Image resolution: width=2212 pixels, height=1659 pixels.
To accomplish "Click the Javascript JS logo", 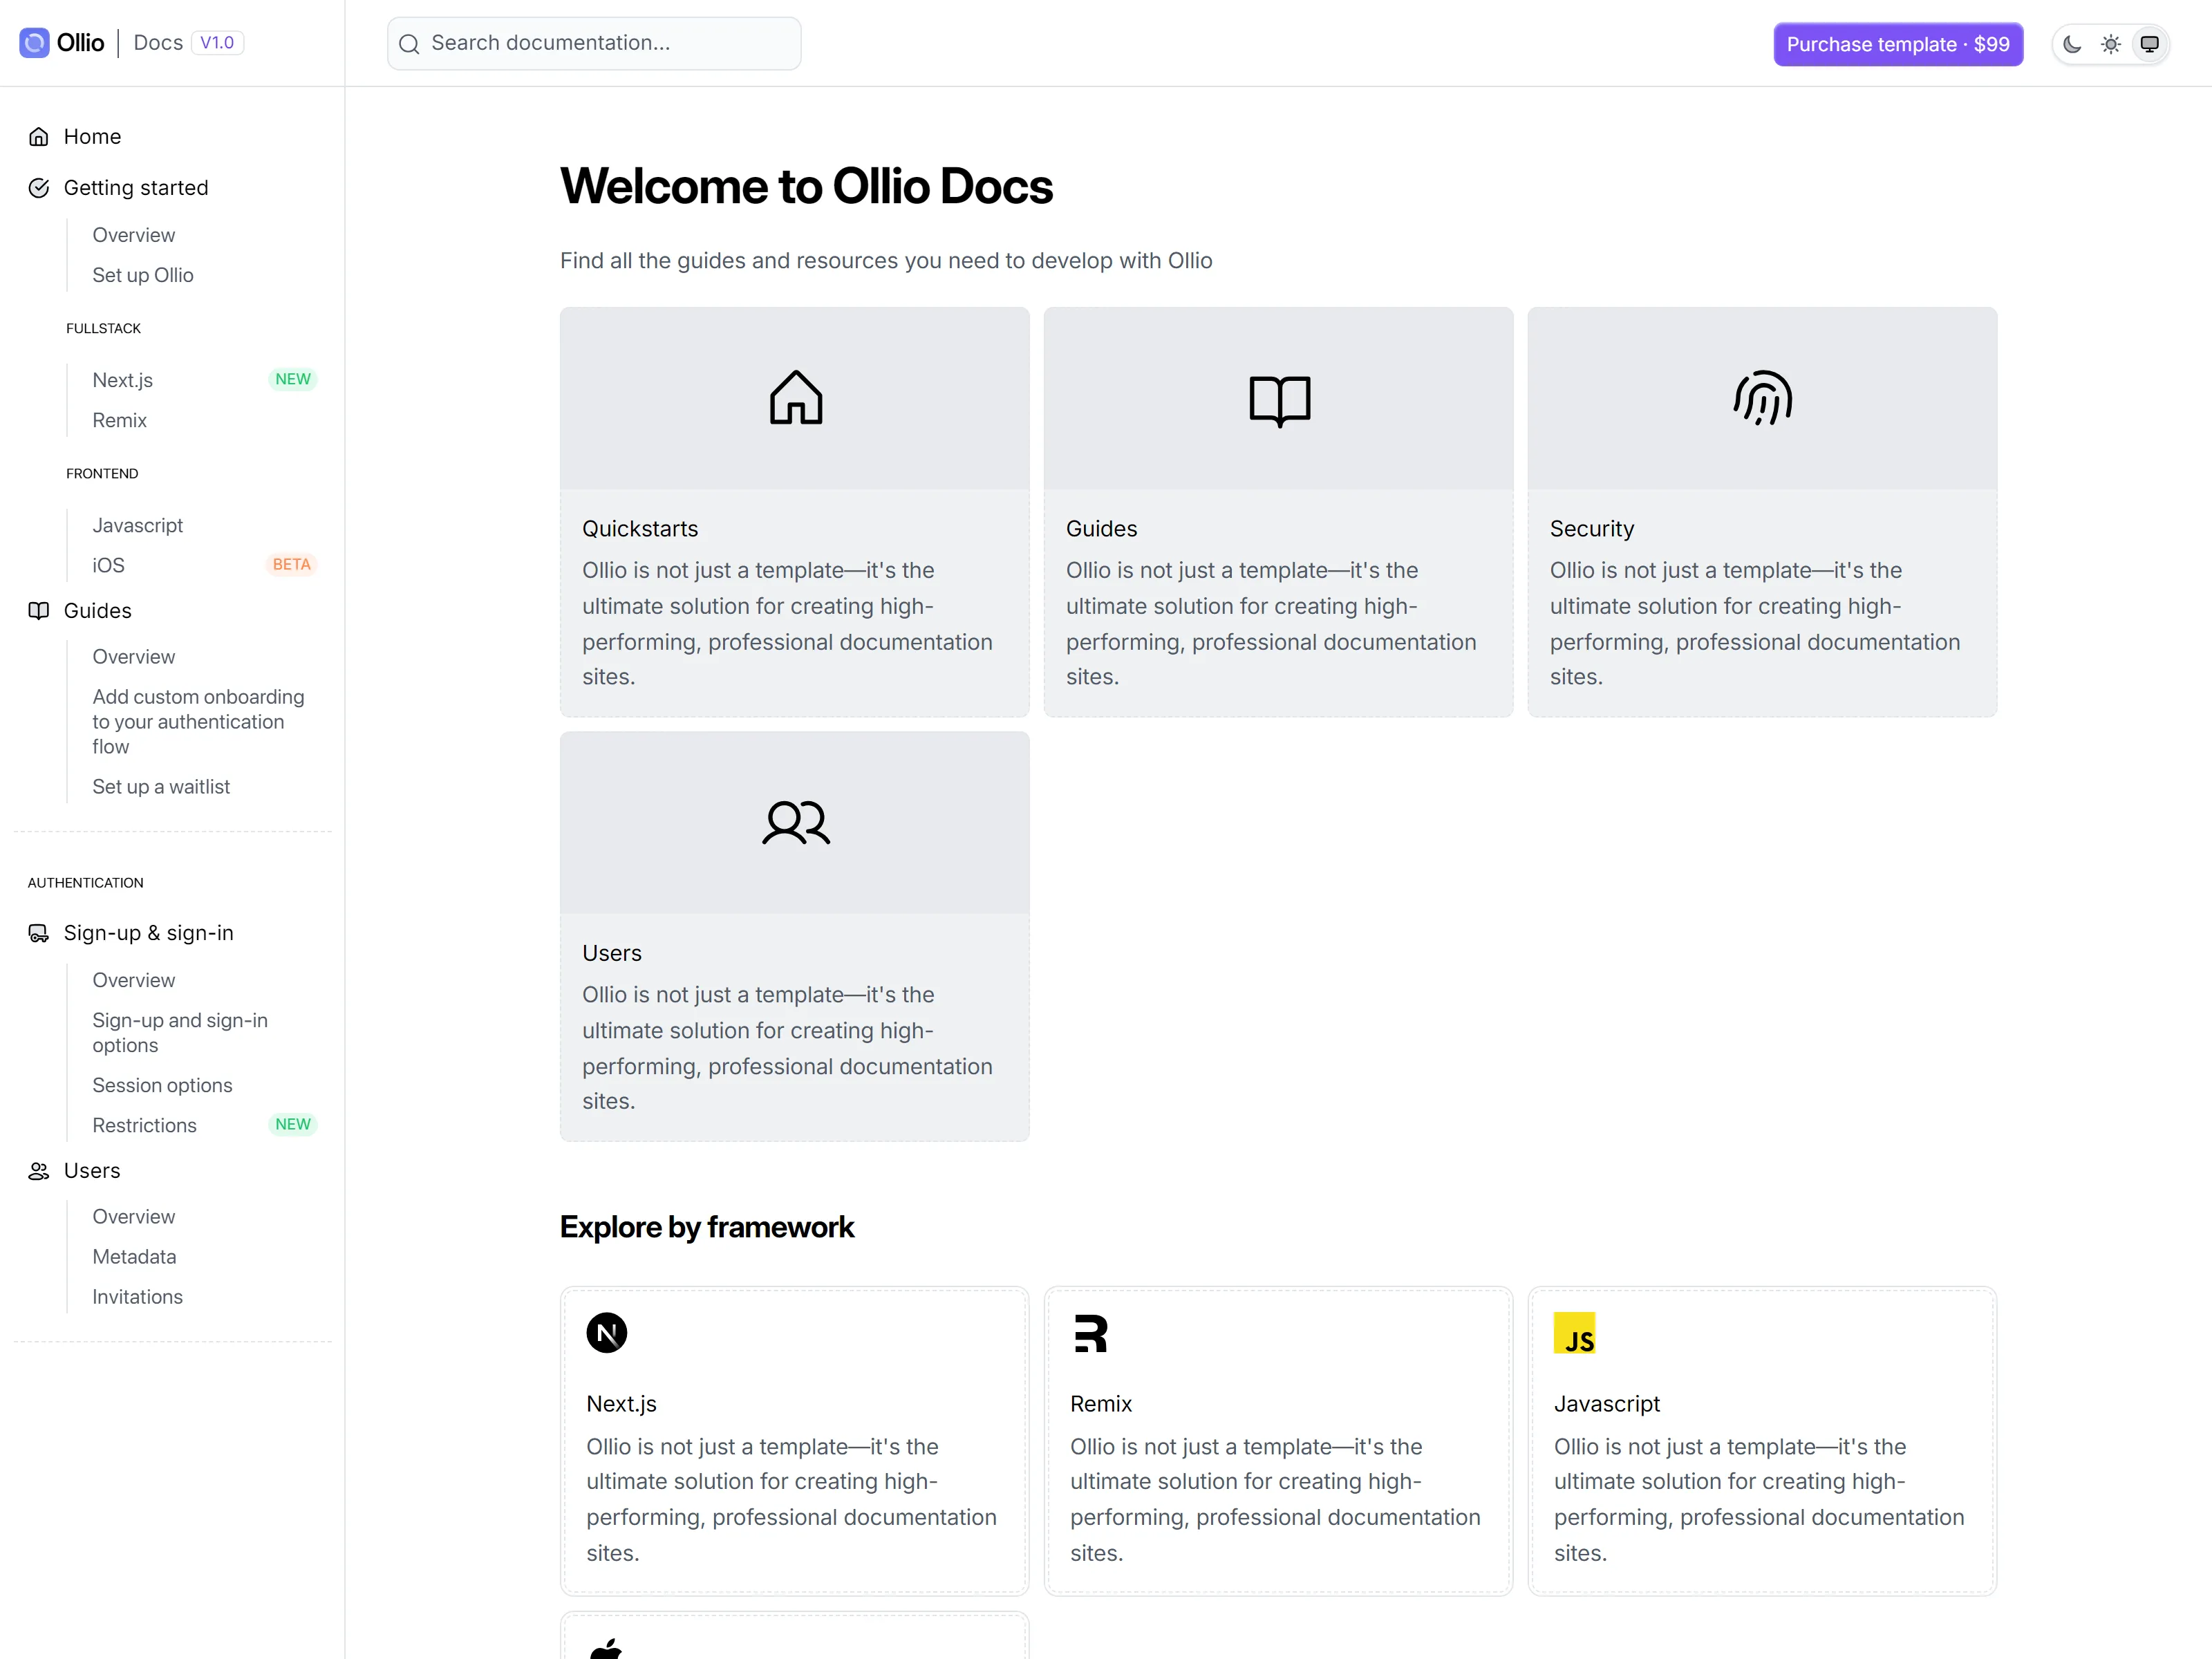I will [1574, 1333].
